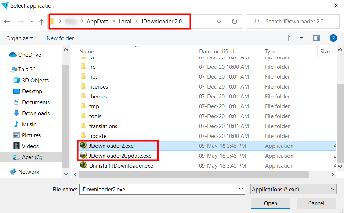
Task: Open Pictures in sidebar
Action: [27, 135]
